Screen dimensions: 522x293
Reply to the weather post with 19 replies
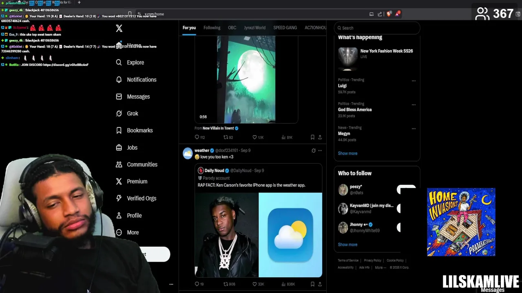pos(199,284)
